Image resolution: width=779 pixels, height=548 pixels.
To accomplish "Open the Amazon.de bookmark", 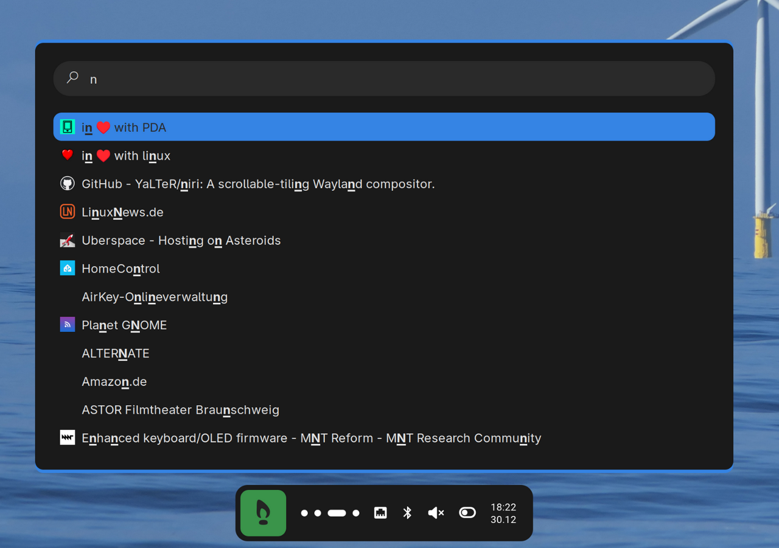I will [x=114, y=381].
